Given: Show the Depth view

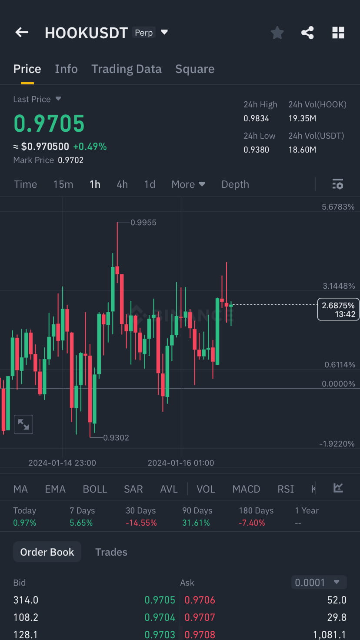Looking at the screenshot, I should 235,184.
